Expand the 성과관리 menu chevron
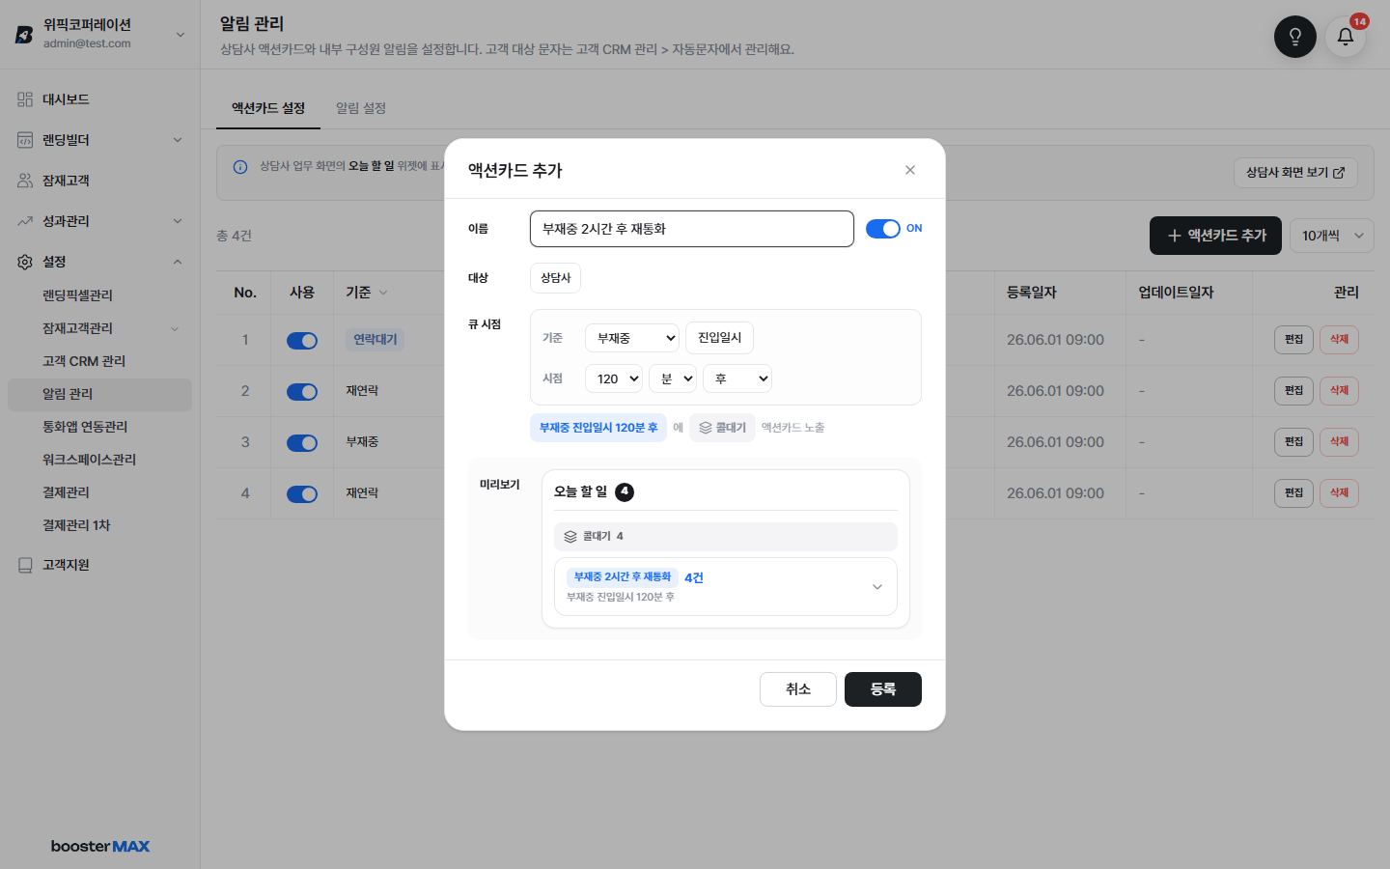Viewport: 1390px width, 869px height. coord(178,221)
